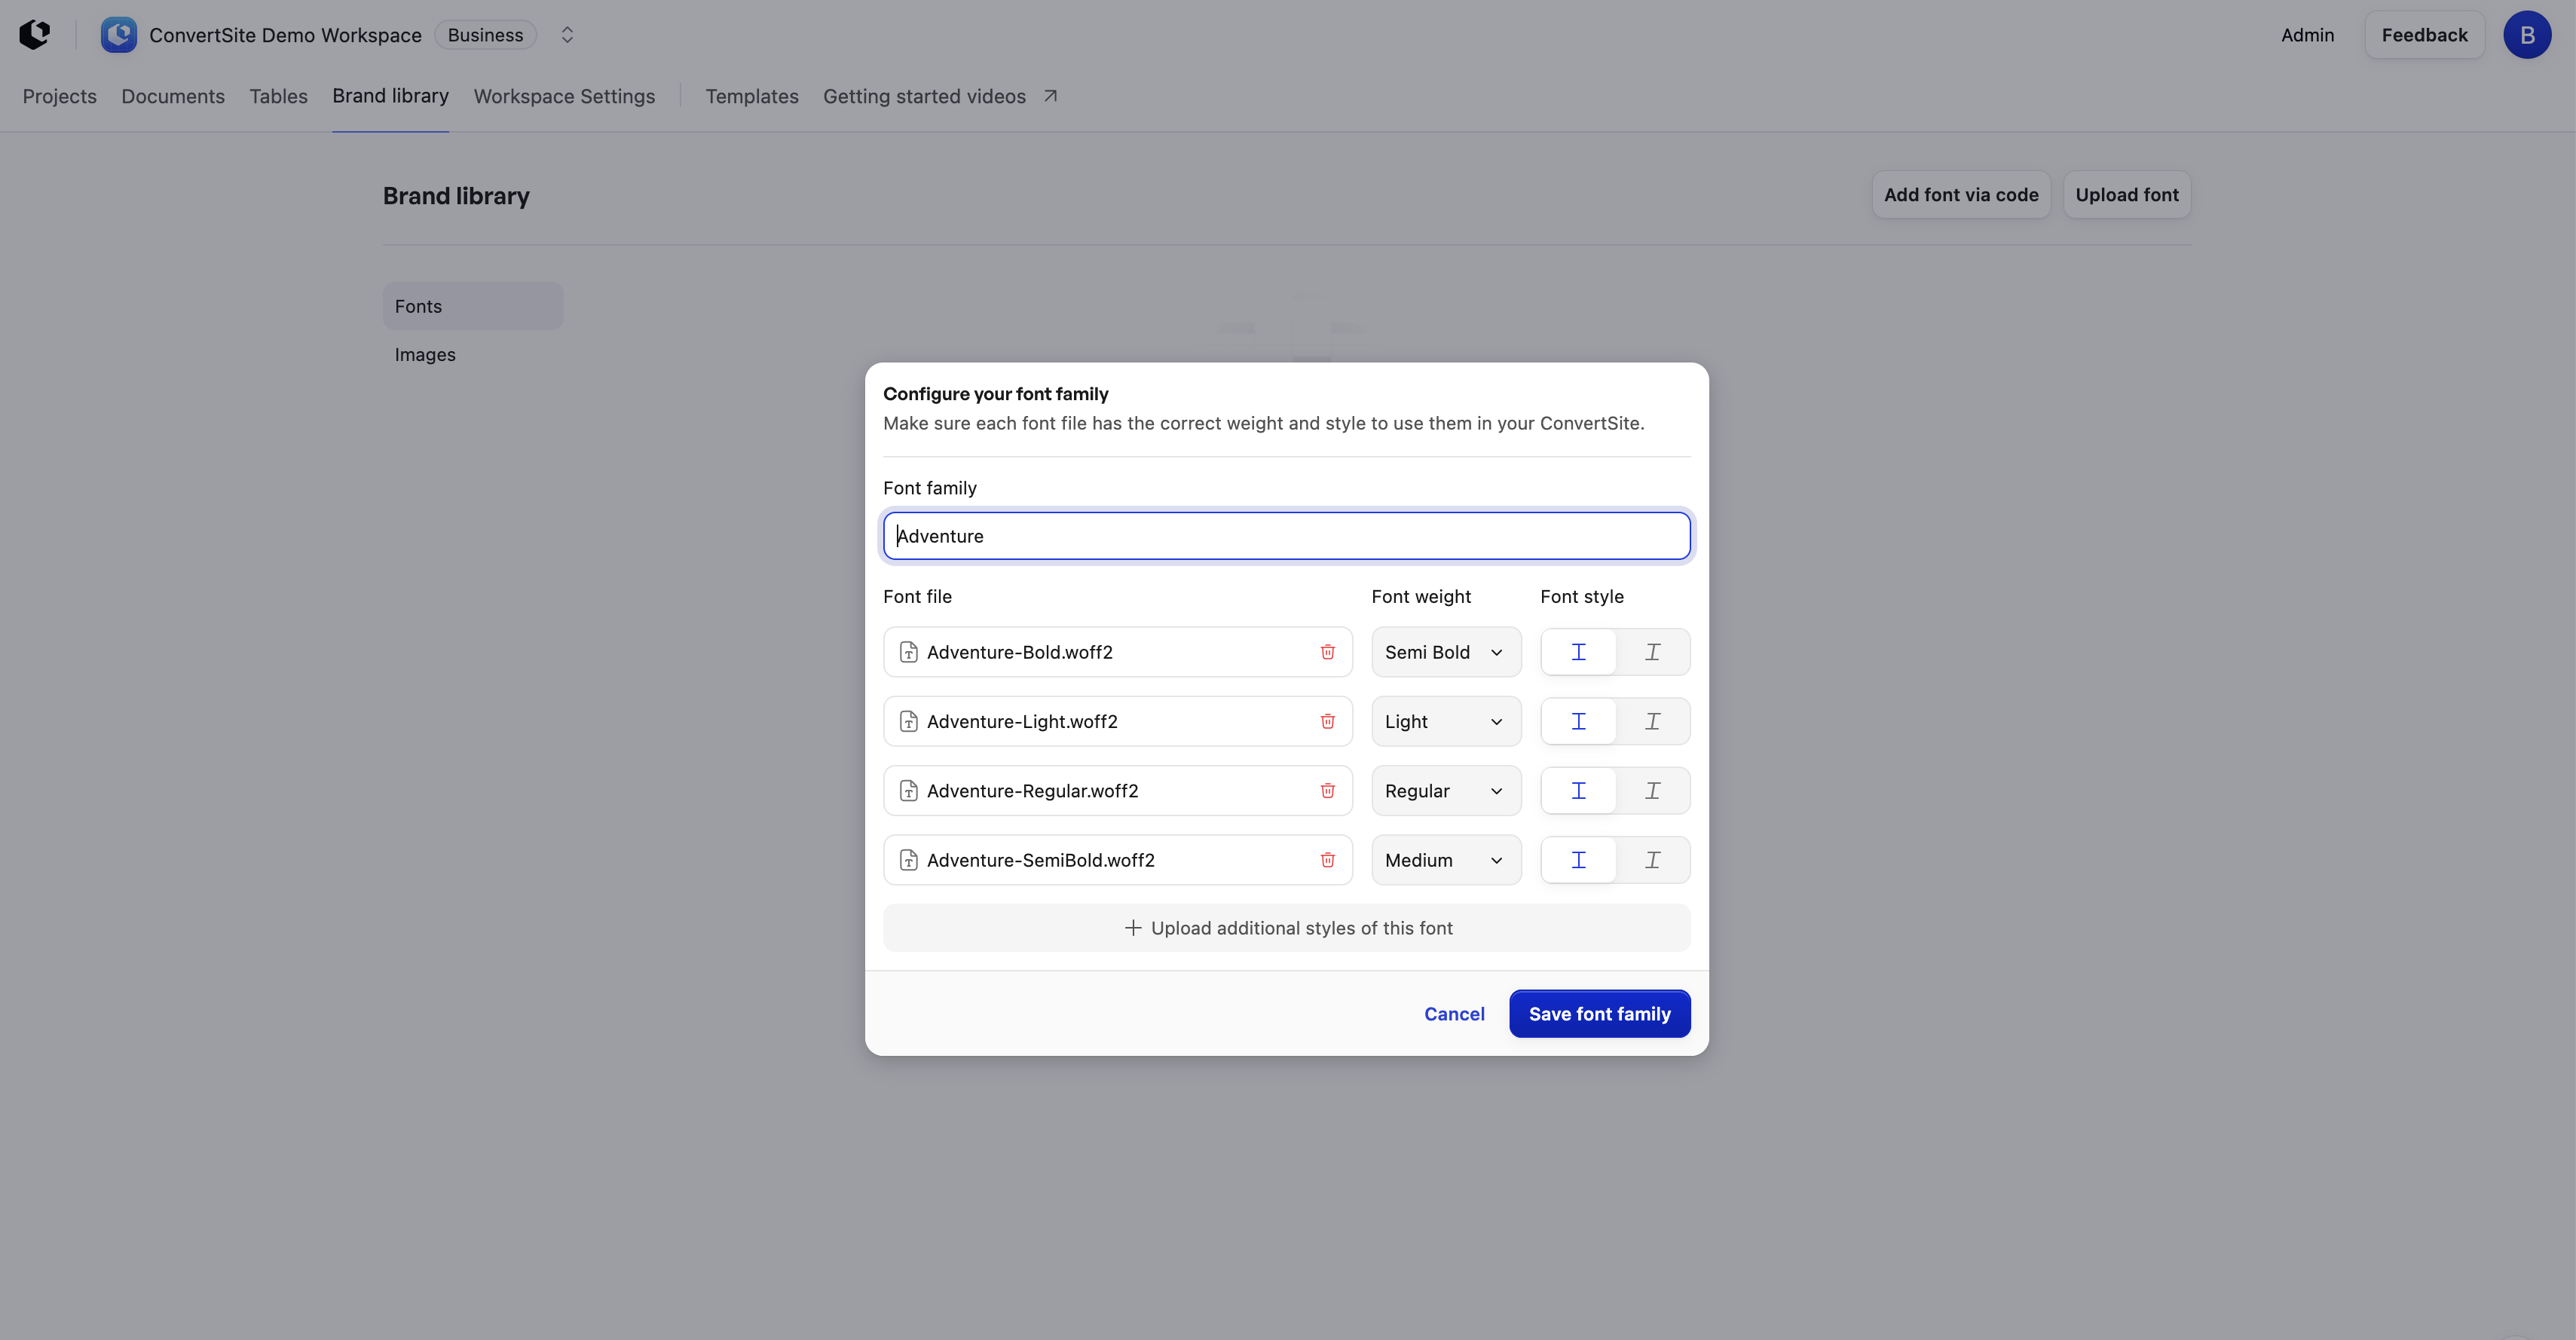
Task: Click the workspace avatar icon
Action: tap(119, 35)
